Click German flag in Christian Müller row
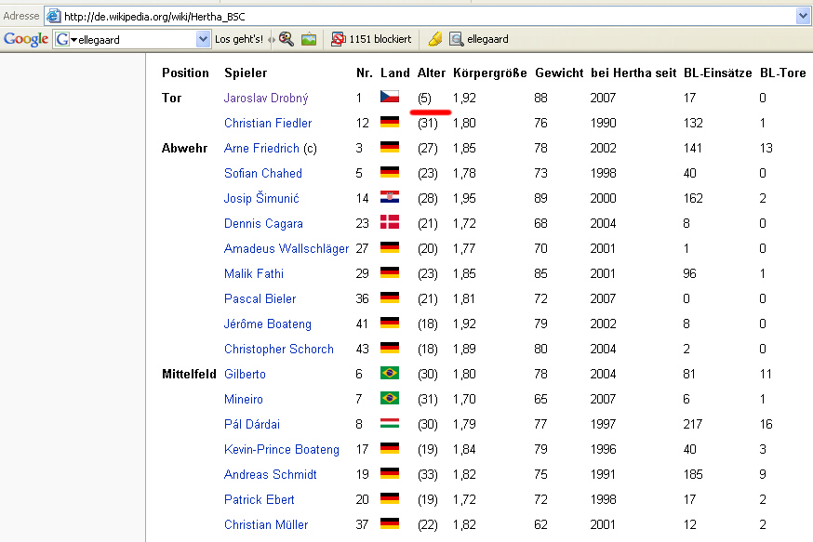Viewport: 813px width, 542px height. 390,523
